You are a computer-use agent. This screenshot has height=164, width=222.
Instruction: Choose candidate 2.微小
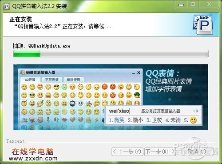135,120
